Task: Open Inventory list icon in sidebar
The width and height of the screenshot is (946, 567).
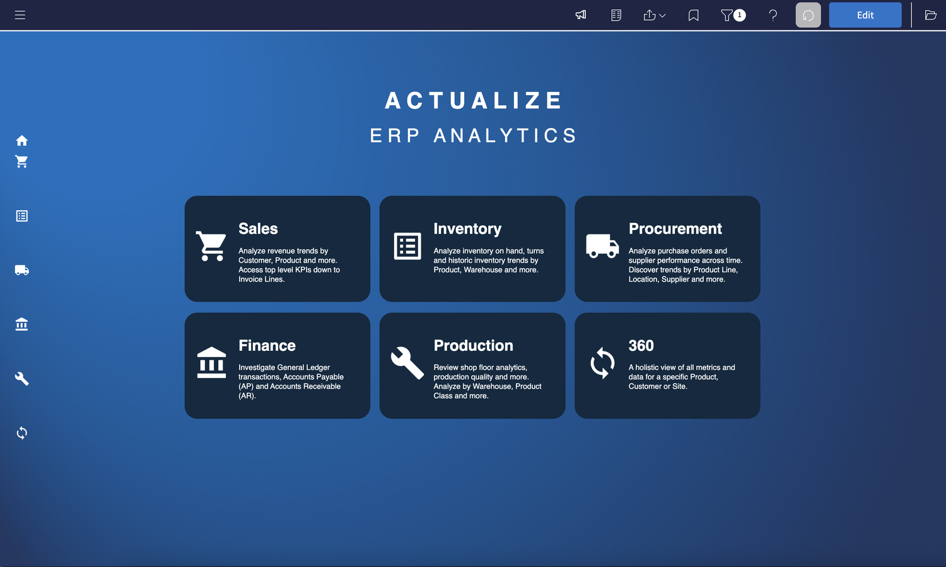Action: (21, 216)
